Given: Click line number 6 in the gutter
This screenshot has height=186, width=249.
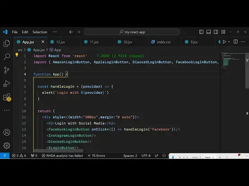Looking at the screenshot, I should tap(25, 86).
